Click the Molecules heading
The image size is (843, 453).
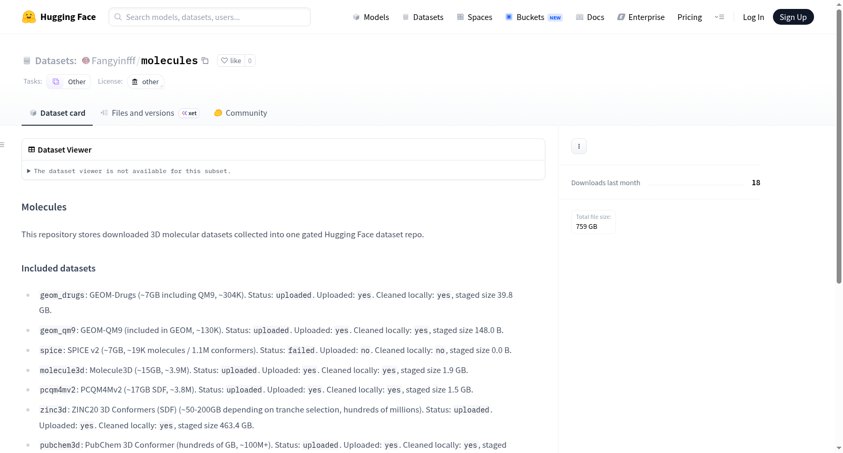click(44, 207)
